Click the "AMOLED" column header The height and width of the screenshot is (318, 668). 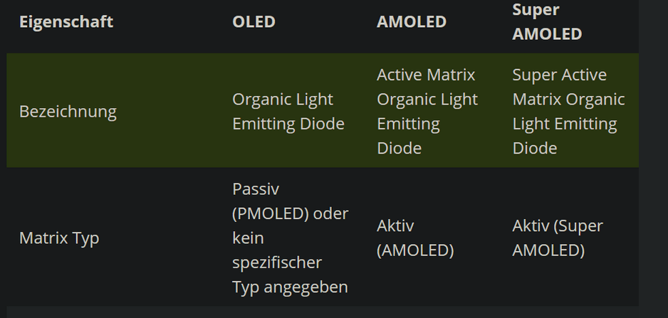tap(412, 22)
